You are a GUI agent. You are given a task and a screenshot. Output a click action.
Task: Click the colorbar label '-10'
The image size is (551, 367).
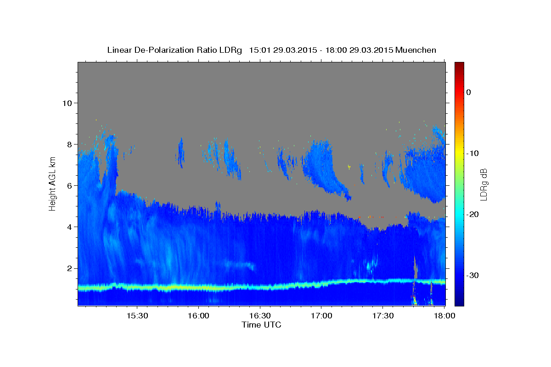click(x=472, y=153)
